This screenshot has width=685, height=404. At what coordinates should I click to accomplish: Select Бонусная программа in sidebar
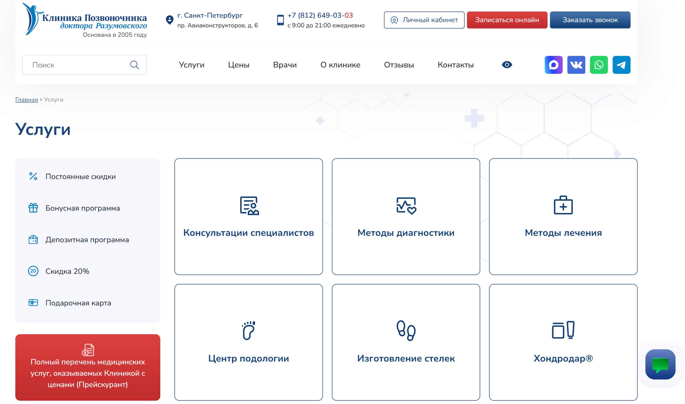(x=82, y=208)
